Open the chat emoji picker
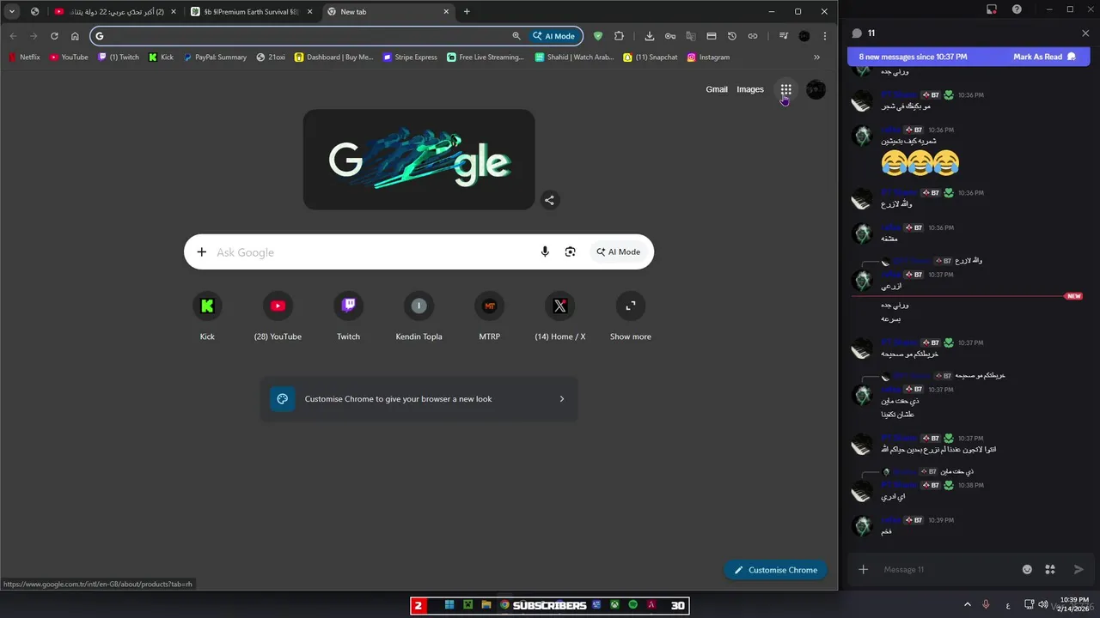Screen dimensions: 1100x618 (1027, 569)
